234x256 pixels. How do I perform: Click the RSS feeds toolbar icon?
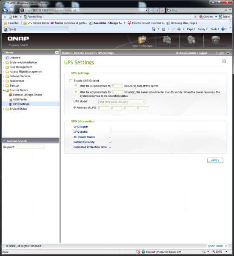(x=163, y=29)
